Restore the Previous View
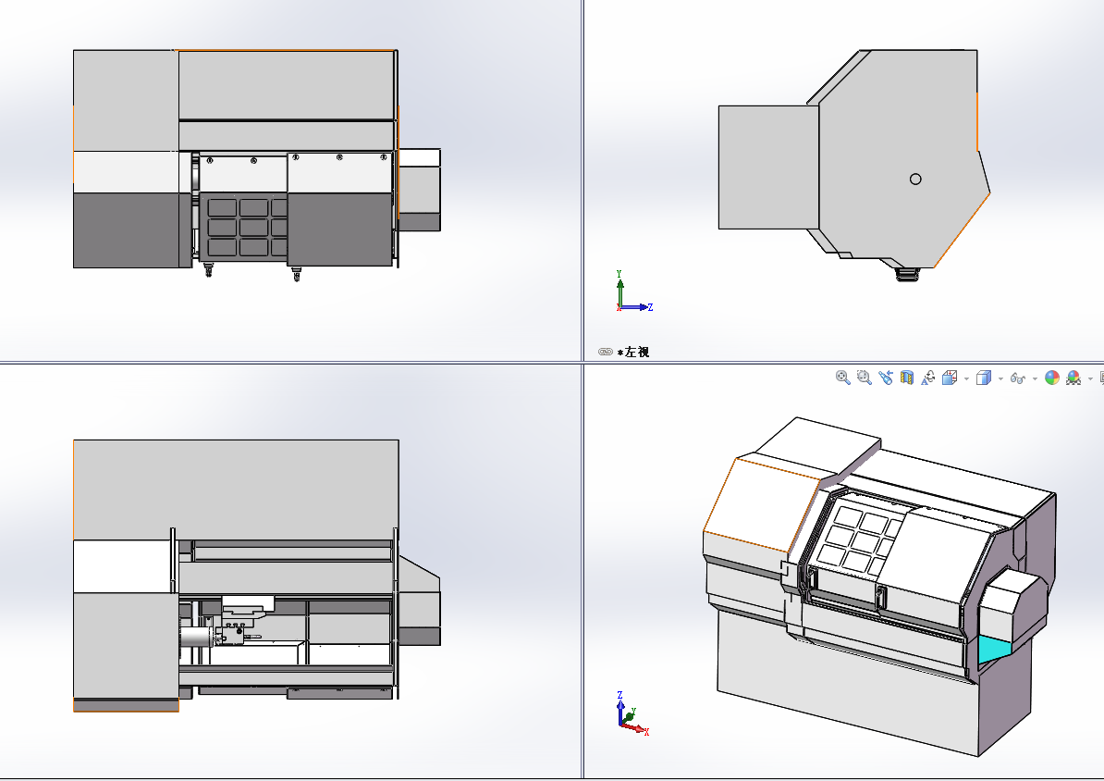1104x781 pixels. (x=885, y=378)
